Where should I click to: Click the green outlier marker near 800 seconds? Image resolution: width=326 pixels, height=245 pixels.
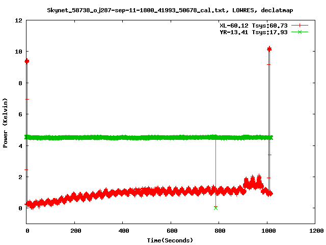click(215, 208)
